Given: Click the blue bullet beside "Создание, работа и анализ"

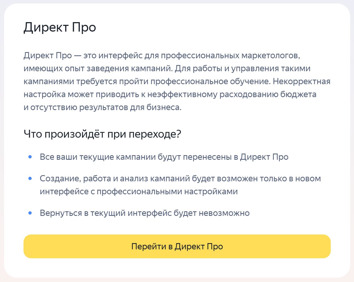Looking at the screenshot, I should point(30,178).
